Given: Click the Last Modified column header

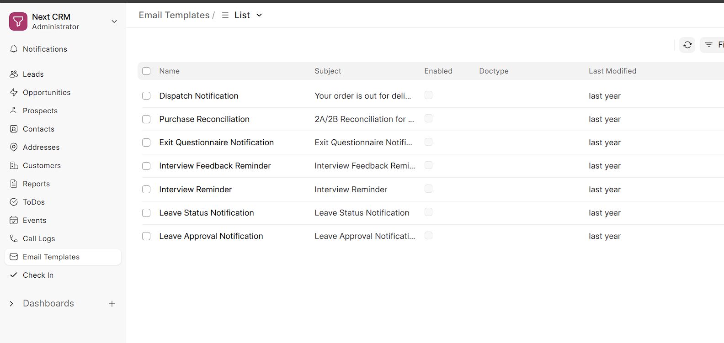Looking at the screenshot, I should coord(612,71).
